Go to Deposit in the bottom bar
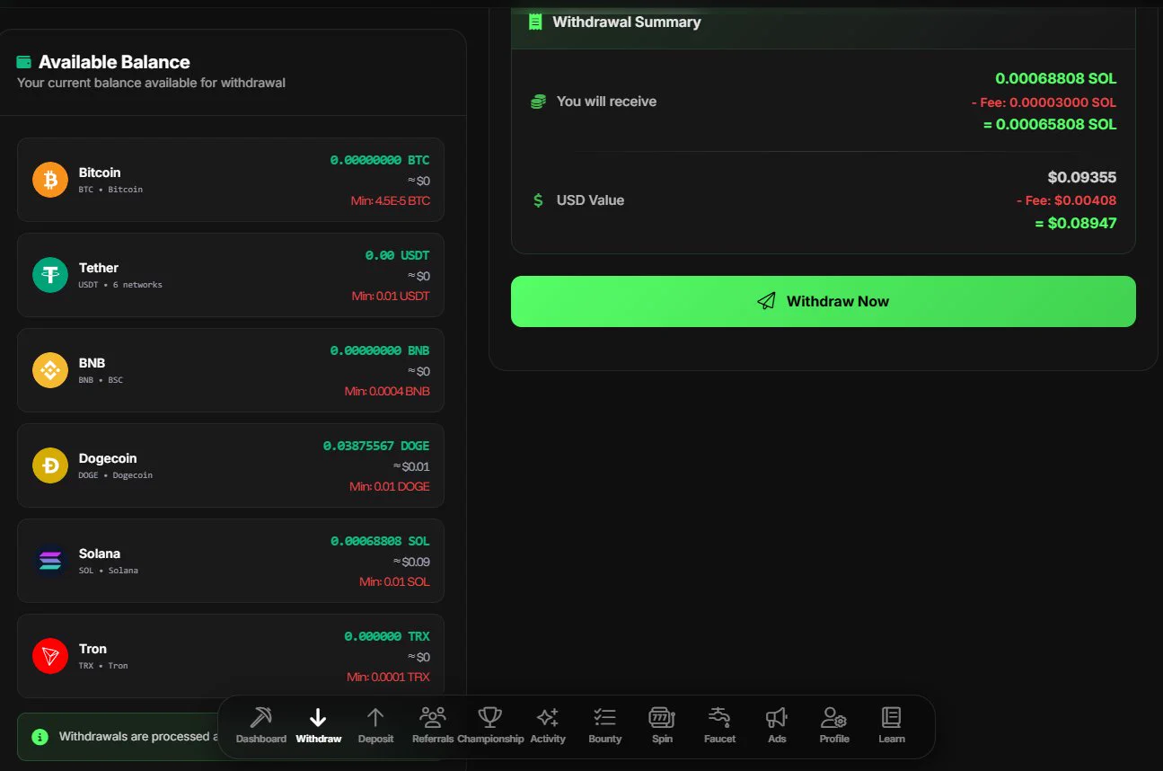Image resolution: width=1163 pixels, height=771 pixels. (375, 726)
